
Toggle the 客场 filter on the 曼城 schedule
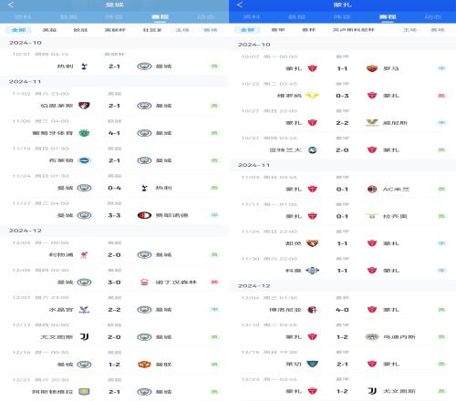(211, 30)
